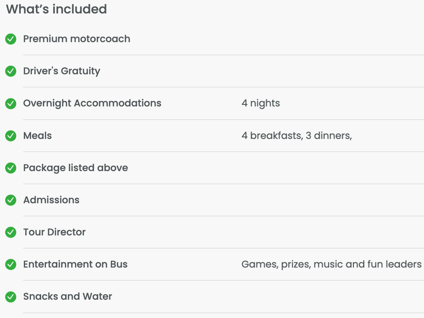Click the checkmark icon beside Premium motorcoach
This screenshot has height=318, width=424.
[x=11, y=39]
